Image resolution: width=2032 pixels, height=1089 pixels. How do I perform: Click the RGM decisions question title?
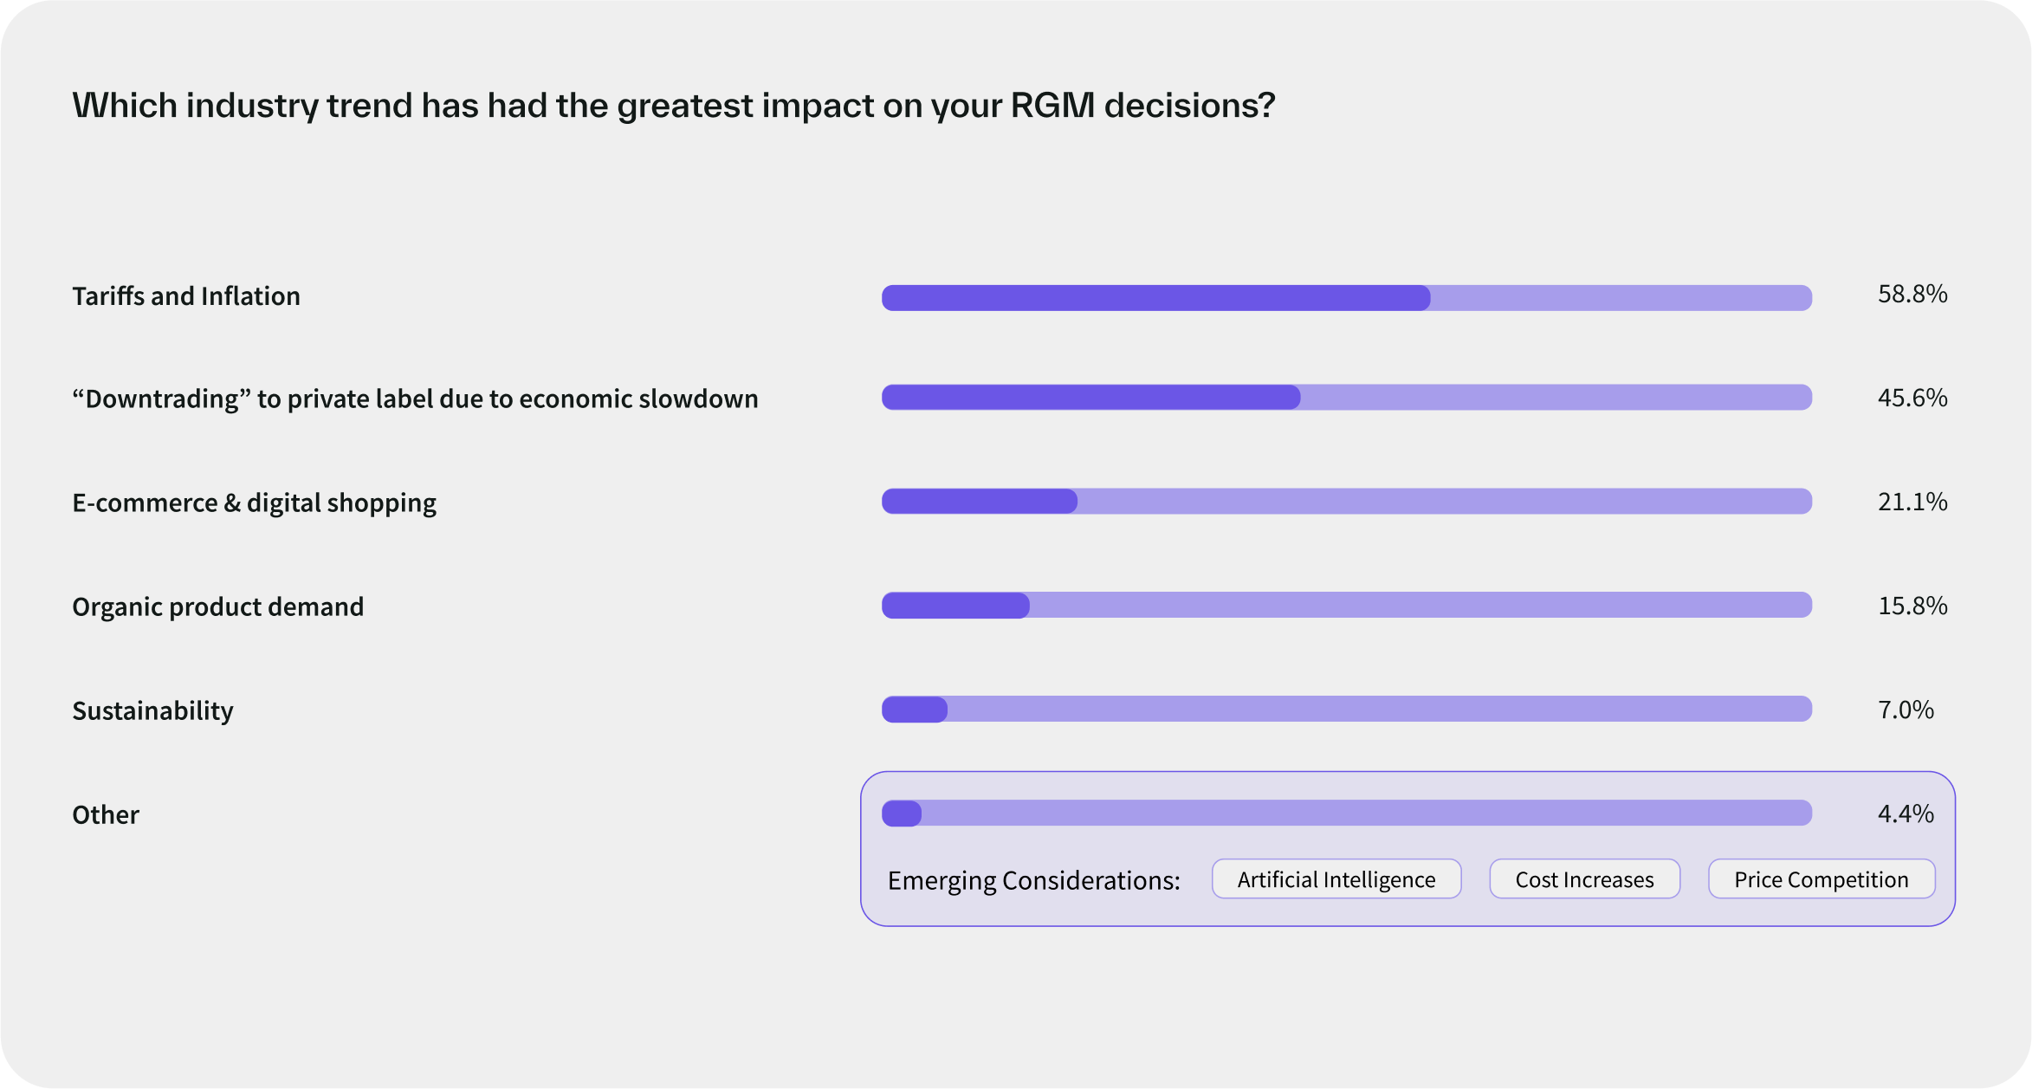[x=673, y=106]
